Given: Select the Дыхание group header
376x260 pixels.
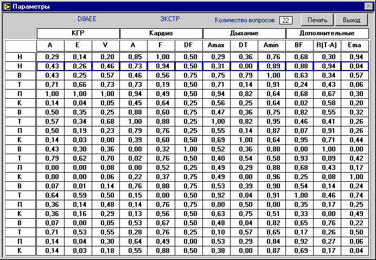Looking at the screenshot, I should click(244, 33).
